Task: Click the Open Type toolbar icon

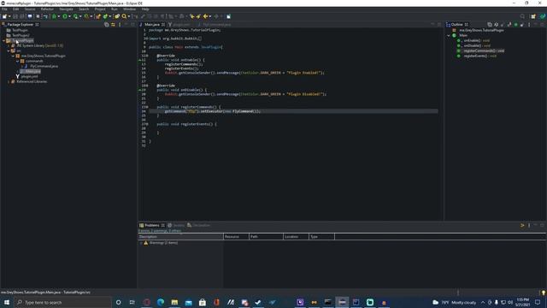Action: click(117, 16)
